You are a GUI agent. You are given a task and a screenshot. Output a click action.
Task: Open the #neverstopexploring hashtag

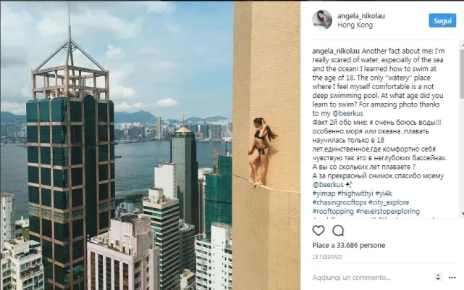point(388,212)
